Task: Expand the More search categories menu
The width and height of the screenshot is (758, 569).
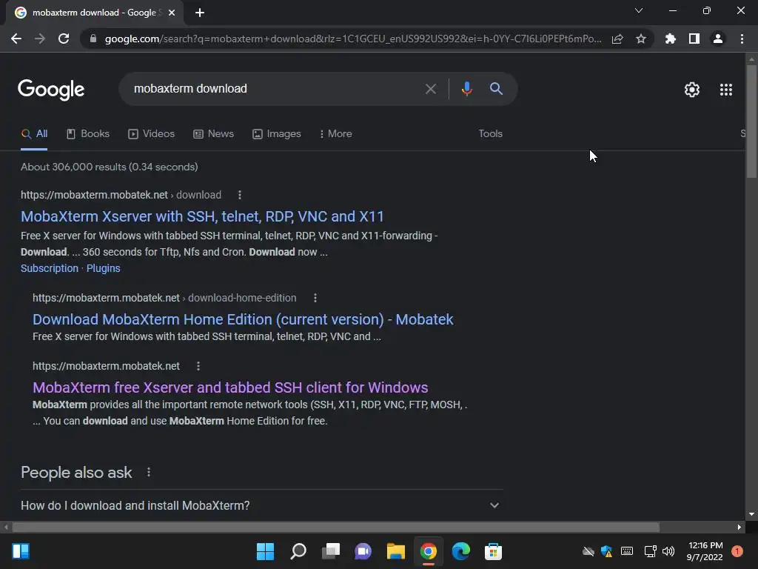Action: click(x=335, y=134)
